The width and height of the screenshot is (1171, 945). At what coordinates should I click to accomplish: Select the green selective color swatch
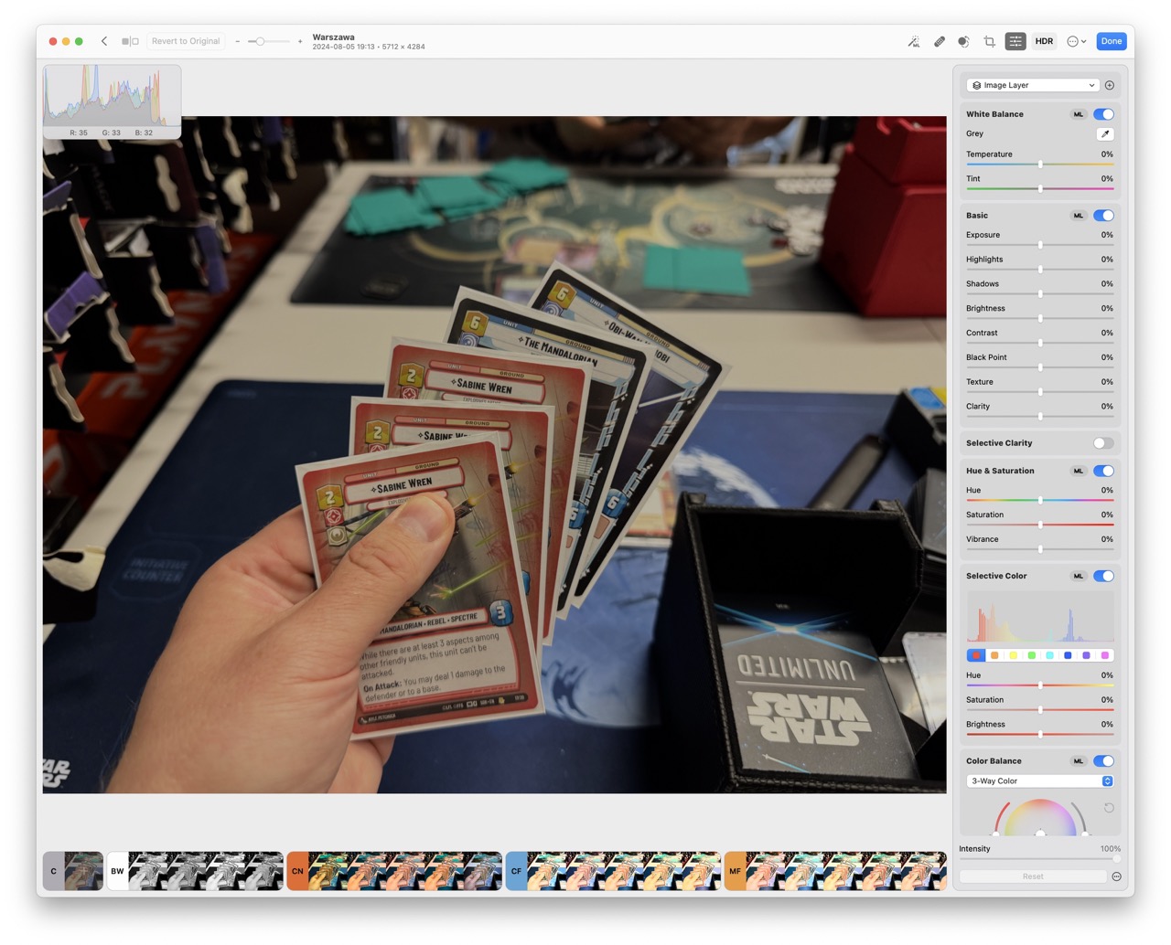click(x=1031, y=655)
